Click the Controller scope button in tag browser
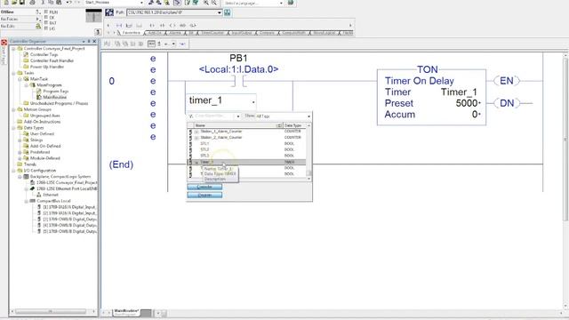This screenshot has height=320, width=569. (x=204, y=187)
